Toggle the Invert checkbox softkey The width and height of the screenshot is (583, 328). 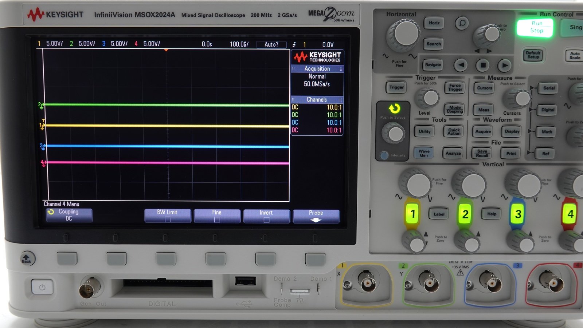266,216
